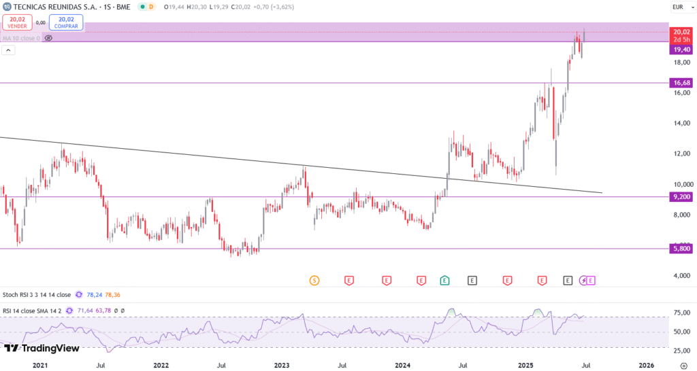Click the H20,30 high value
The width and height of the screenshot is (697, 371).
(197, 7)
